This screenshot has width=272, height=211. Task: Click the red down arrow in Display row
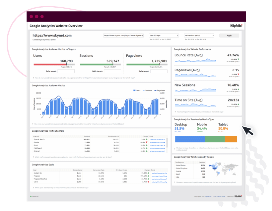(147, 142)
